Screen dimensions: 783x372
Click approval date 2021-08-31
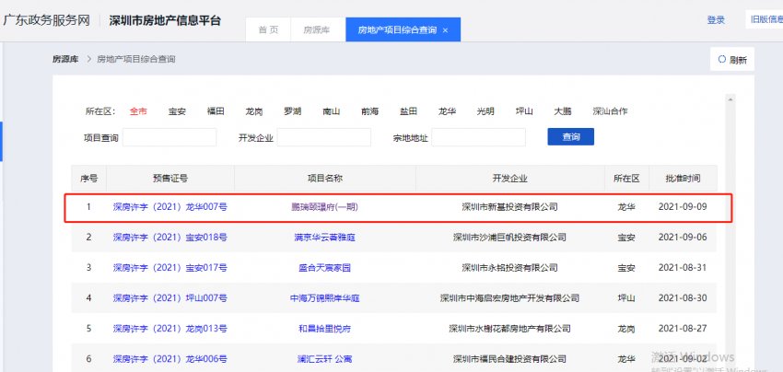click(683, 268)
